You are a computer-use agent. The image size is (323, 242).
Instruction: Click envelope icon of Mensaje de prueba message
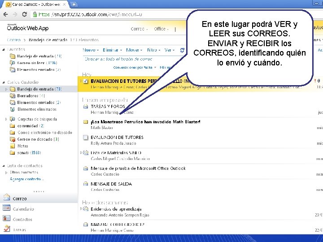pos(86,169)
